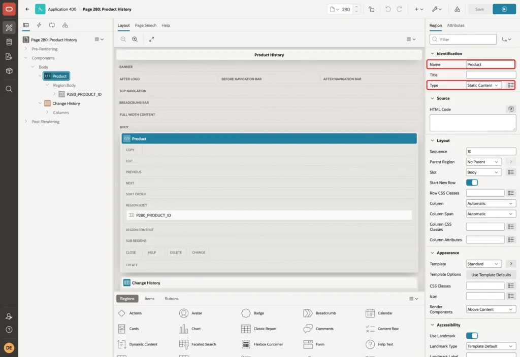Open the Landmark Type dropdown
This screenshot has width=520, height=357.
pyautogui.click(x=491, y=346)
